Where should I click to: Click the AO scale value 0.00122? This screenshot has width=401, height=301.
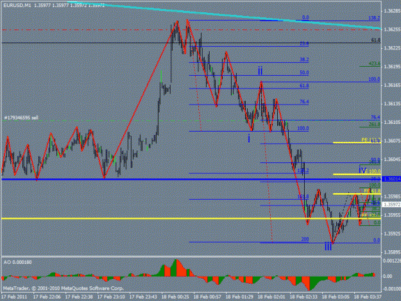coord(392,261)
